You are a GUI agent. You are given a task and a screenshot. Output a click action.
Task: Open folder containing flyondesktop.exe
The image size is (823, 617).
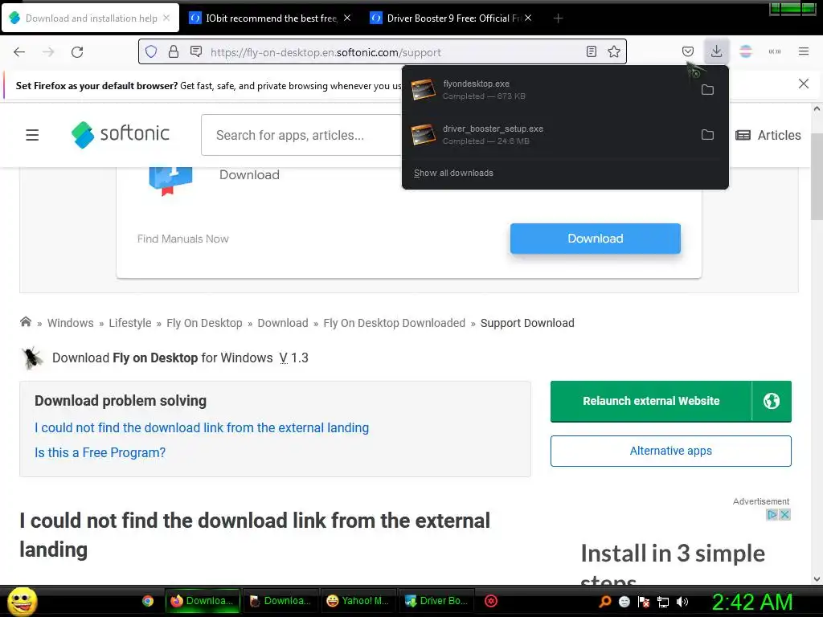(707, 90)
